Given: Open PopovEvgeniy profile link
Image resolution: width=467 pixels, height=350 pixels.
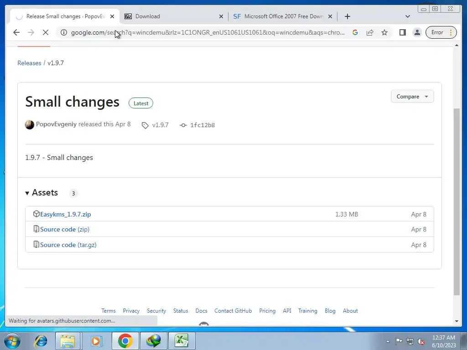Looking at the screenshot, I should point(56,124).
